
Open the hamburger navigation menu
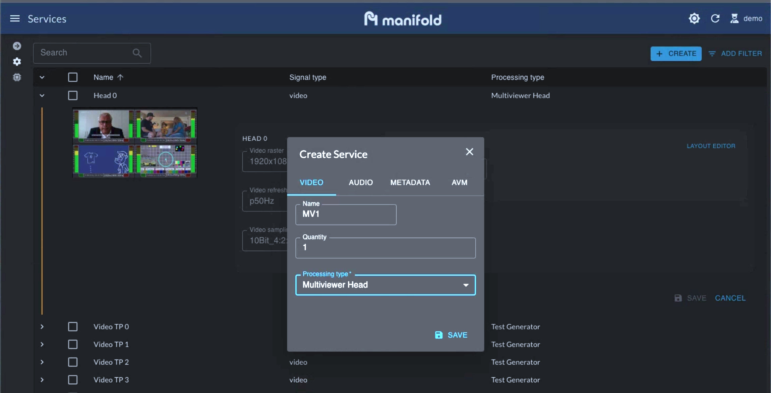(15, 18)
